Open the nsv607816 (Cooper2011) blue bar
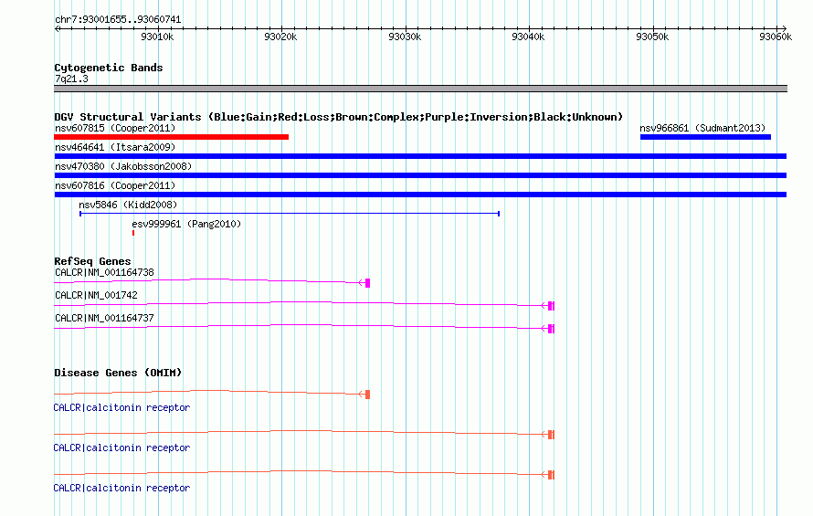The image size is (813, 516). click(420, 195)
